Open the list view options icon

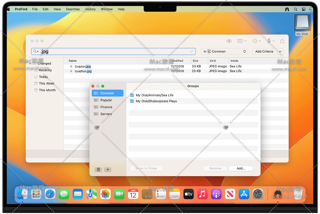(242, 41)
